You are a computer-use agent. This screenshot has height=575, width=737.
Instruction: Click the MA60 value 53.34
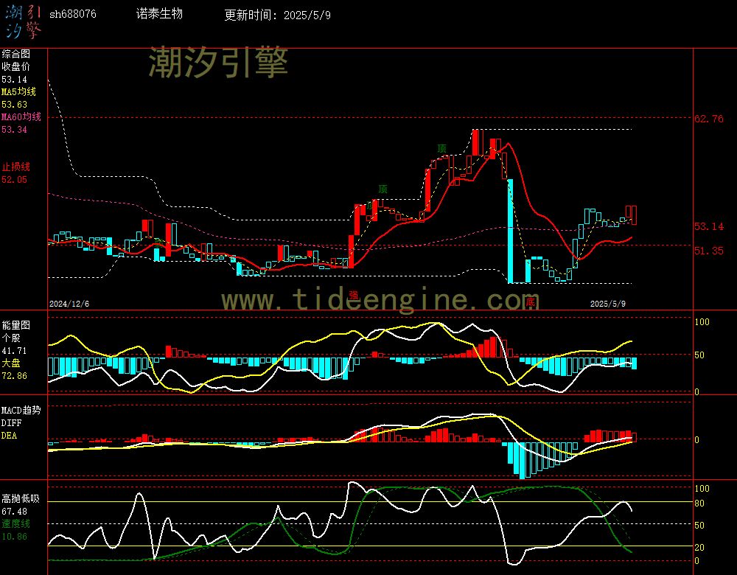point(14,129)
